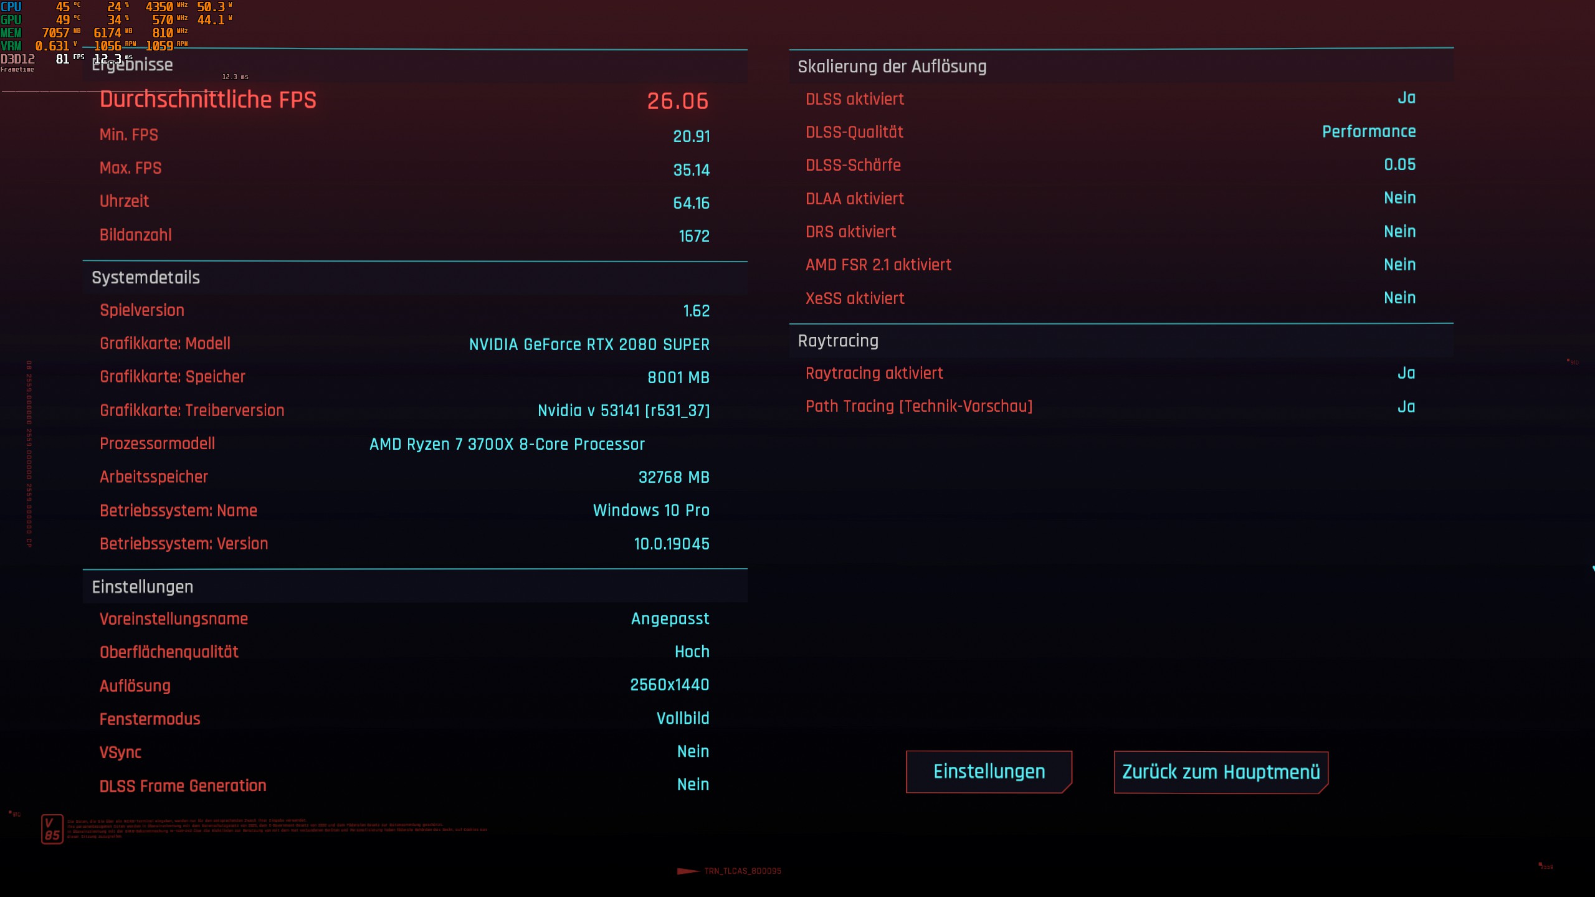1595x897 pixels.
Task: Click the VSync Nein value
Action: click(693, 752)
